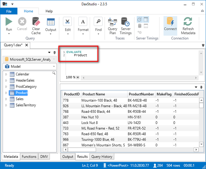
Task: Open the document tabs list dropdown
Action: pyautogui.click(x=203, y=45)
